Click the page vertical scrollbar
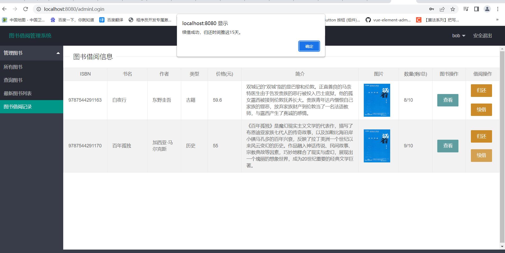 tap(502, 147)
